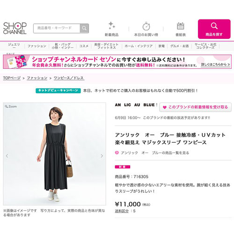Click このブランドの新着情報を受け取る heart button
The image size is (234, 234).
point(195,107)
